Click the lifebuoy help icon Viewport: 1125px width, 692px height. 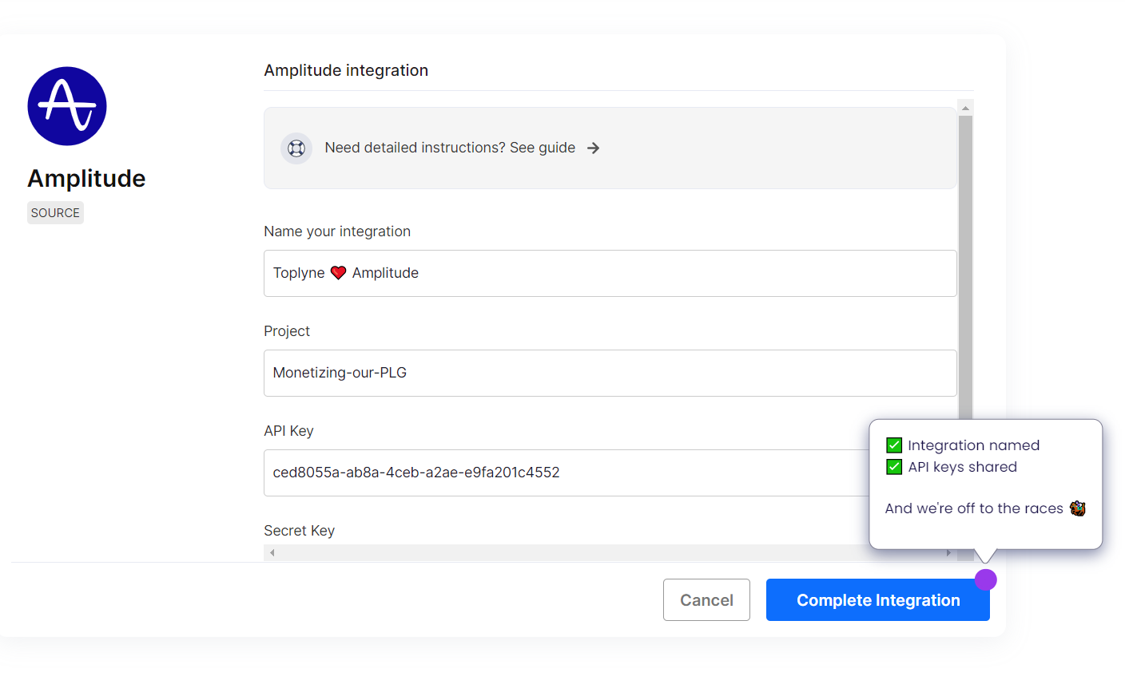click(x=296, y=148)
